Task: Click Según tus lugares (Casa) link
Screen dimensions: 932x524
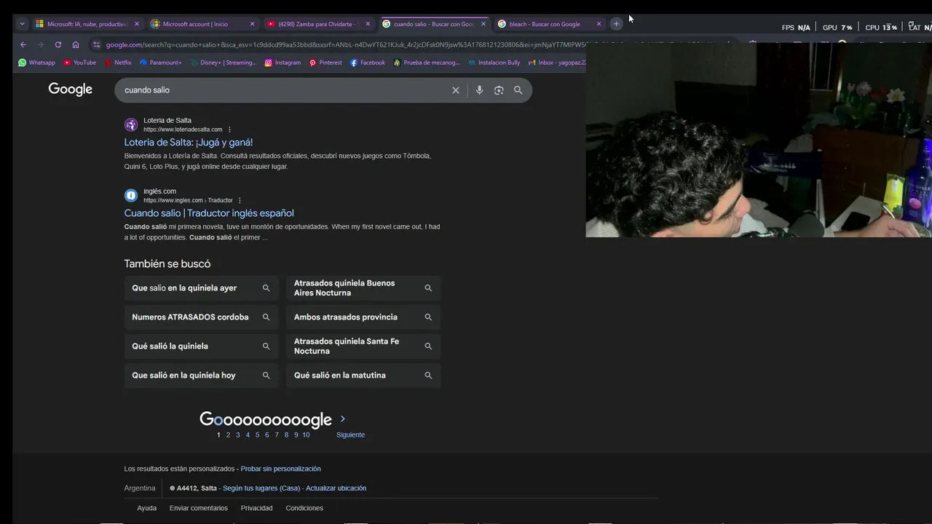Action: [x=261, y=488]
